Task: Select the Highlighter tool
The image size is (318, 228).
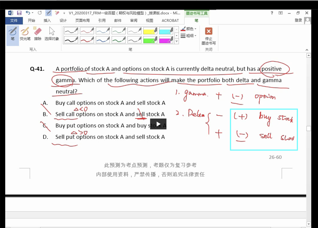Action: click(25, 34)
